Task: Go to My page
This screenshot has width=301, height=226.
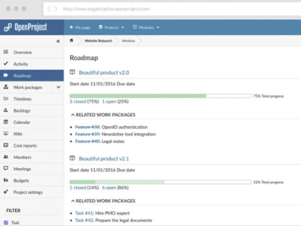Action: (80, 27)
